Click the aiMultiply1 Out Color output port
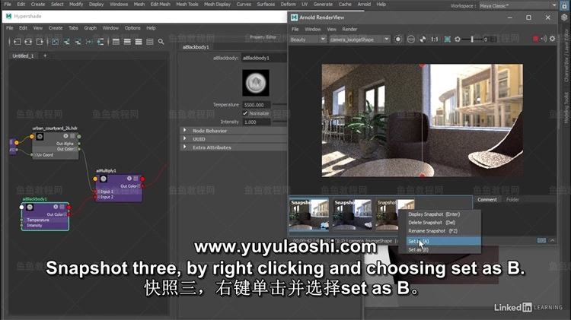Viewport: 571px width, 320px height. 143,186
